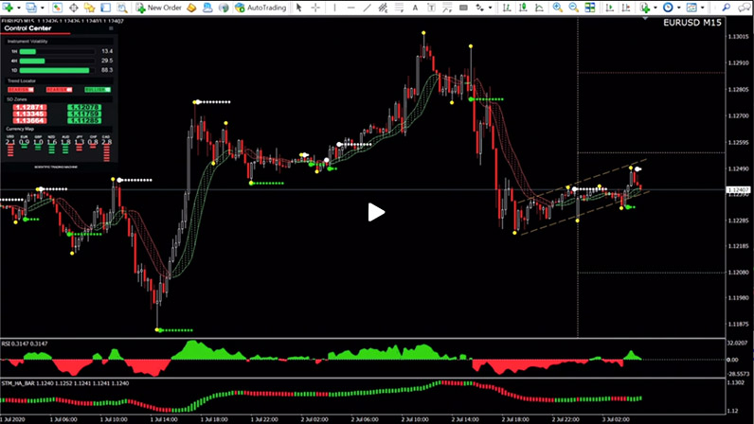Select the Crosshair tool
The image size is (754, 424).
(x=314, y=8)
